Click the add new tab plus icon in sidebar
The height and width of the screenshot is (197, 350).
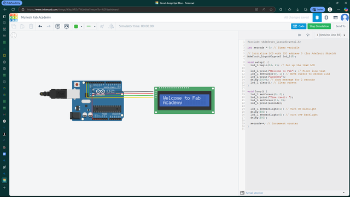coord(4,188)
